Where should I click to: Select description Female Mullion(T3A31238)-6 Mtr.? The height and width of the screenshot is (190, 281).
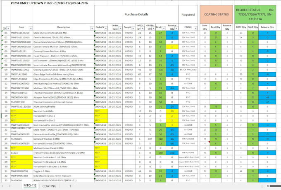pos(64,38)
